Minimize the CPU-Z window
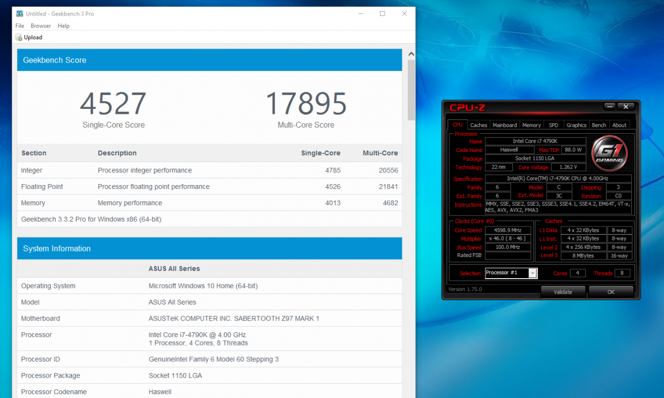The width and height of the screenshot is (664, 398). click(610, 107)
